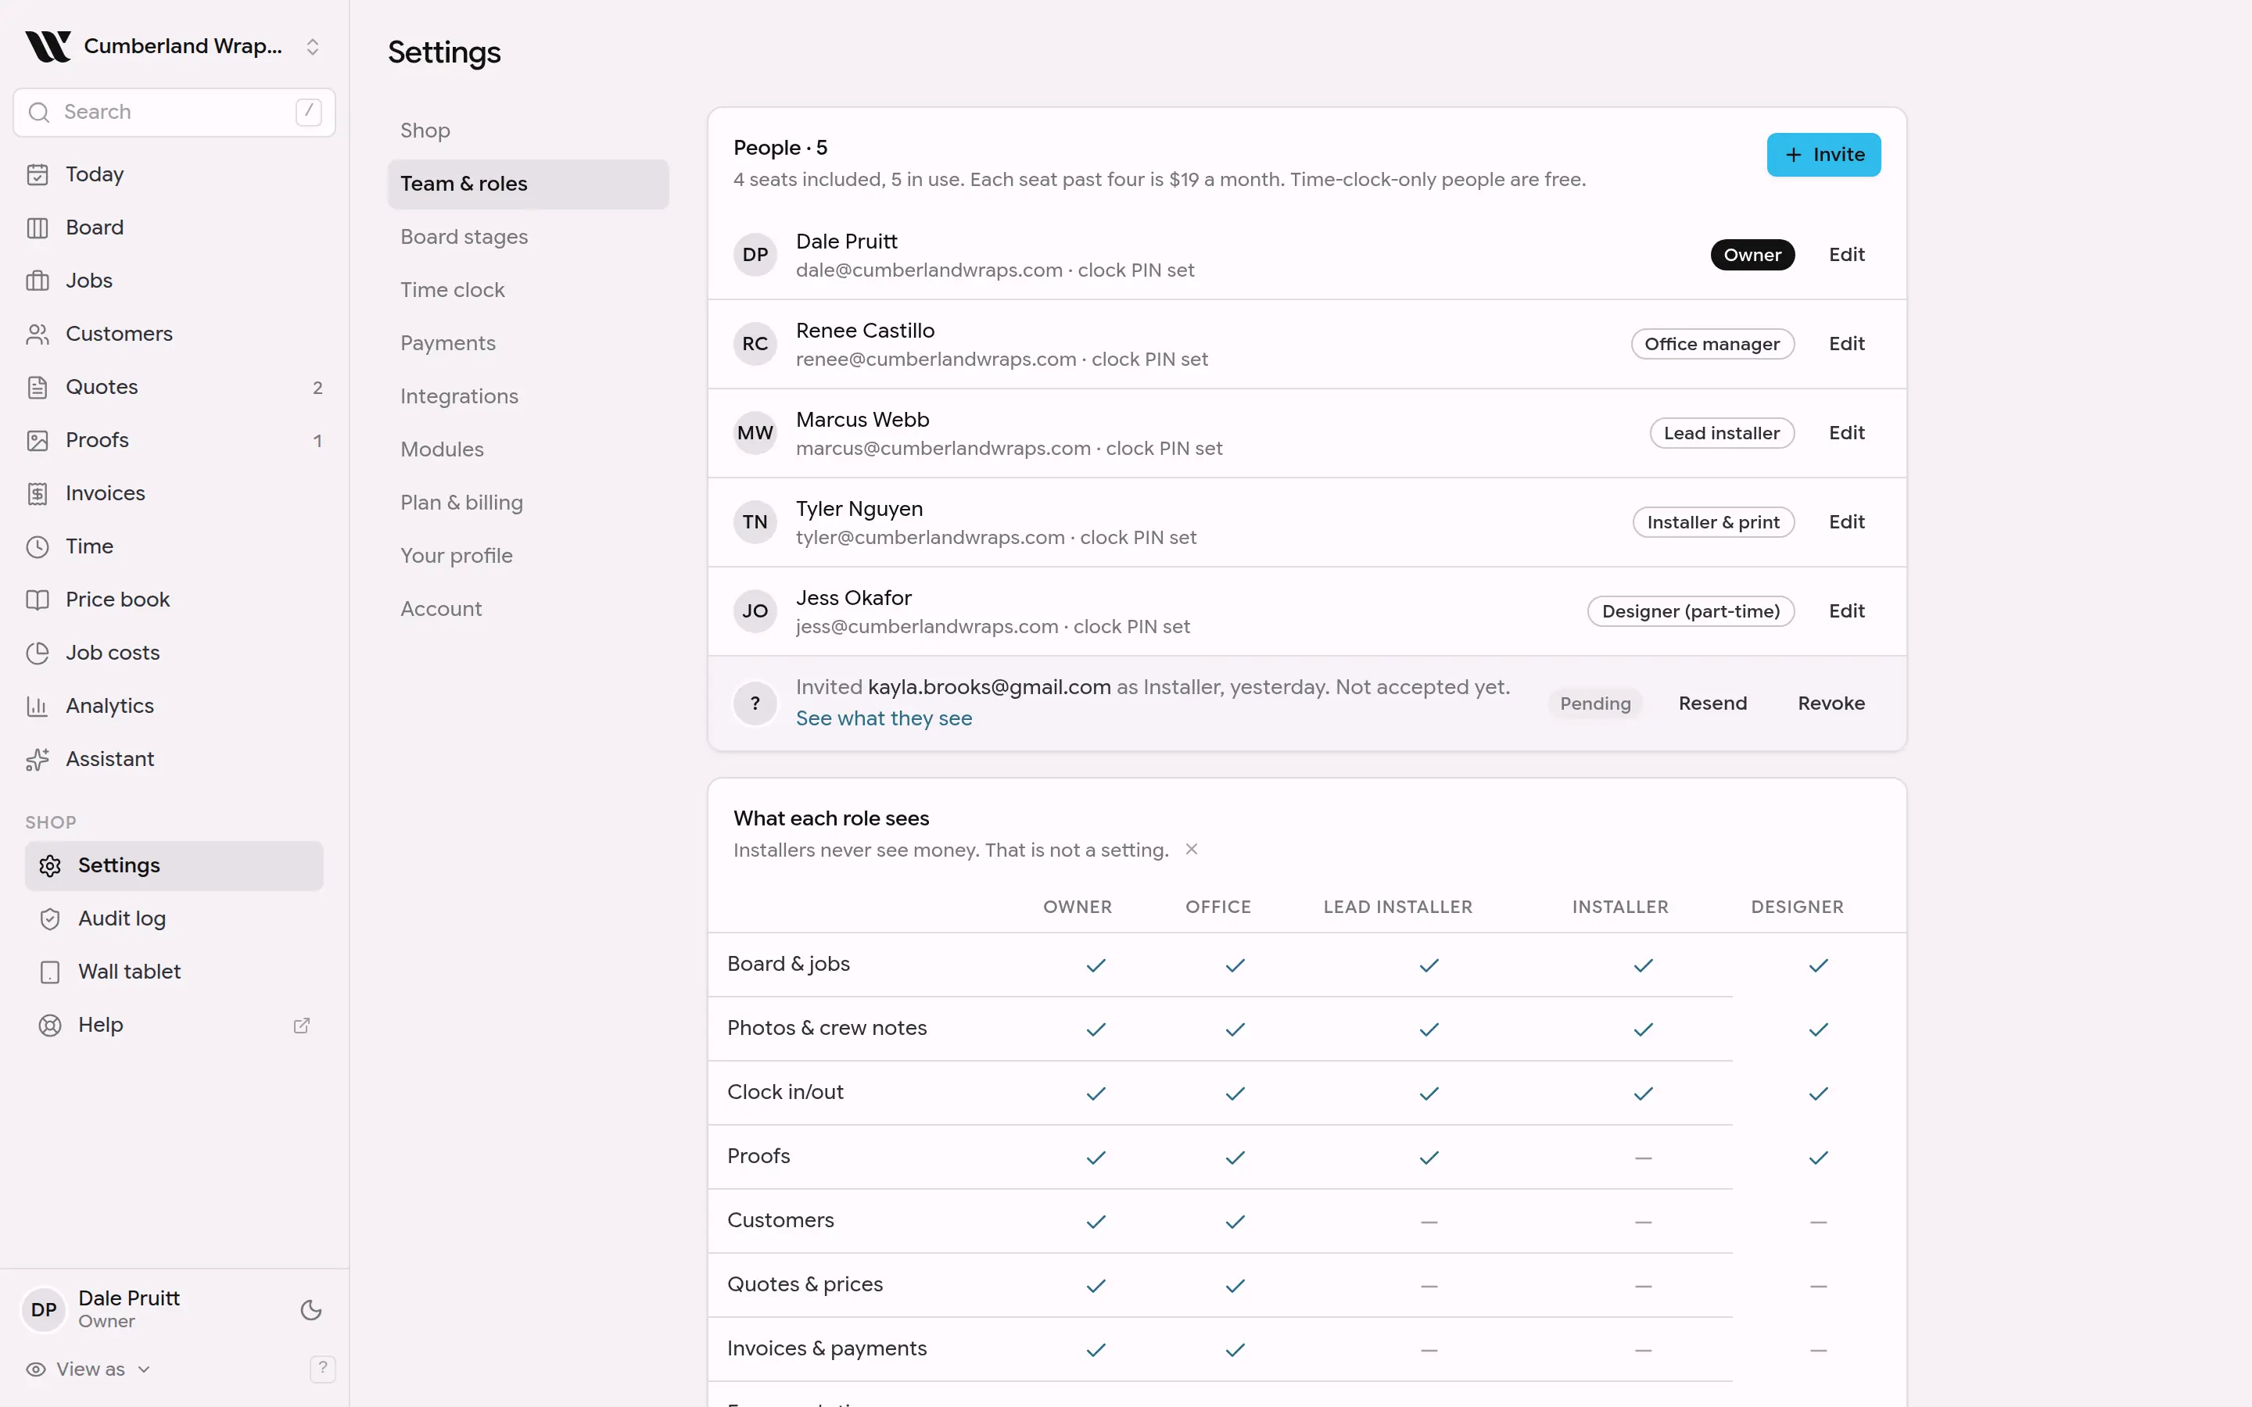Viewport: 2252px width, 1407px height.
Task: Edit Marcus Webb's entry
Action: pos(1846,433)
